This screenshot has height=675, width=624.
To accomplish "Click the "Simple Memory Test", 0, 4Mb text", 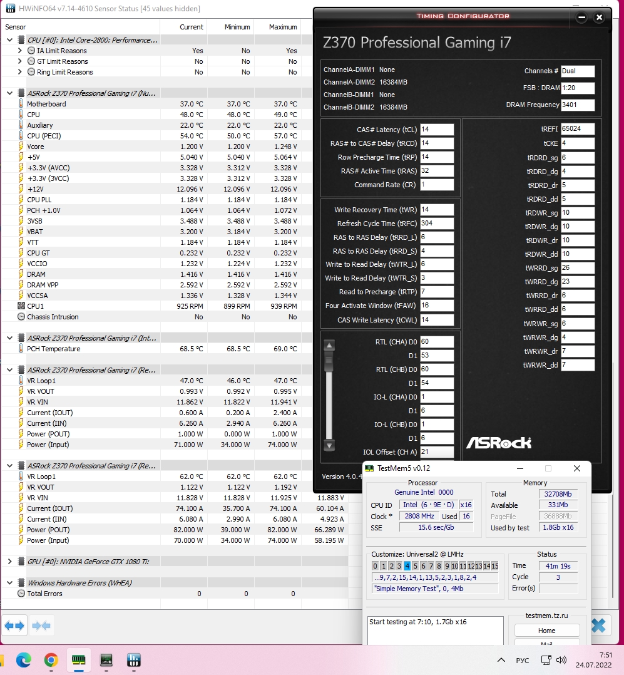I will tap(419, 589).
